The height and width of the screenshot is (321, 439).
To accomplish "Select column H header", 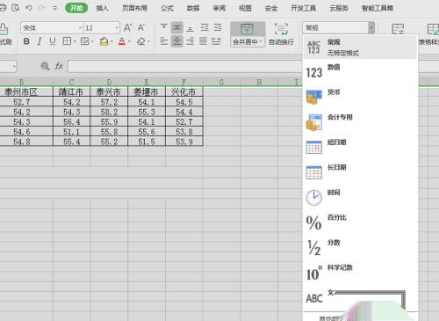I will [259, 82].
